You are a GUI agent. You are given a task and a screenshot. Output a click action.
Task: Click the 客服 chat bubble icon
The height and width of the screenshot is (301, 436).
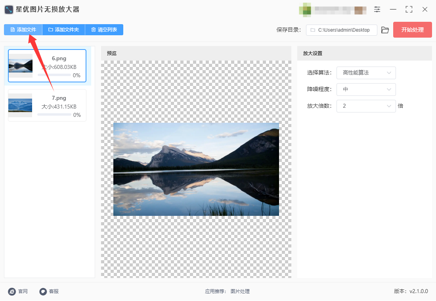(43, 291)
